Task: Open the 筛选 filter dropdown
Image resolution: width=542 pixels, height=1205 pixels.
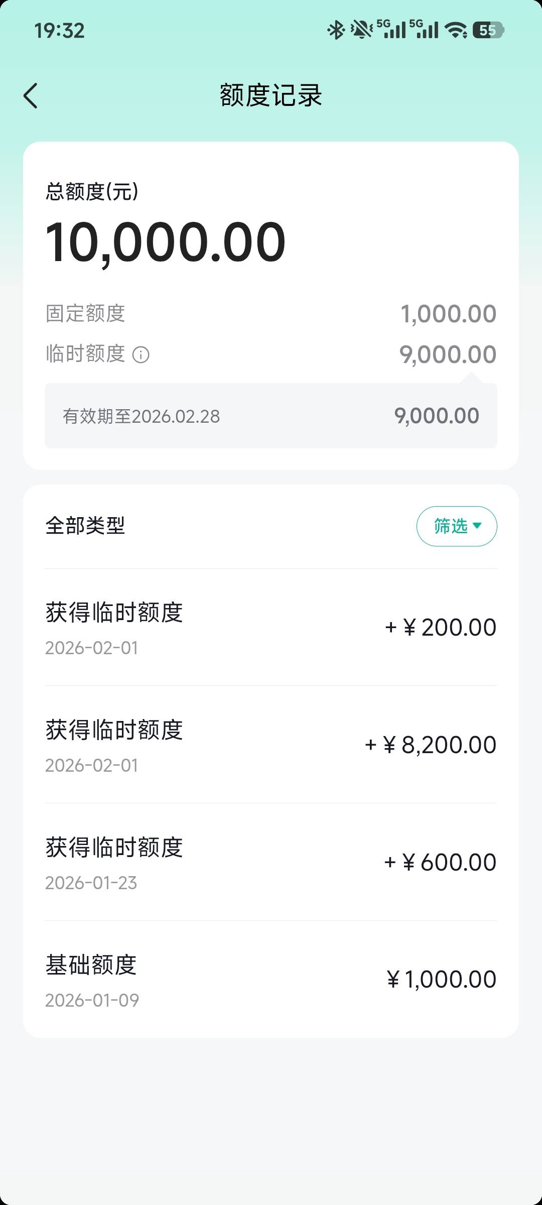Action: pyautogui.click(x=457, y=526)
